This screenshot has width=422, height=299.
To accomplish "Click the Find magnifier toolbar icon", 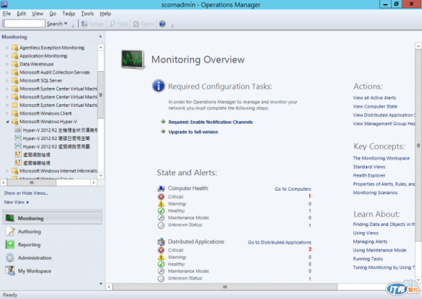I will tap(113, 24).
